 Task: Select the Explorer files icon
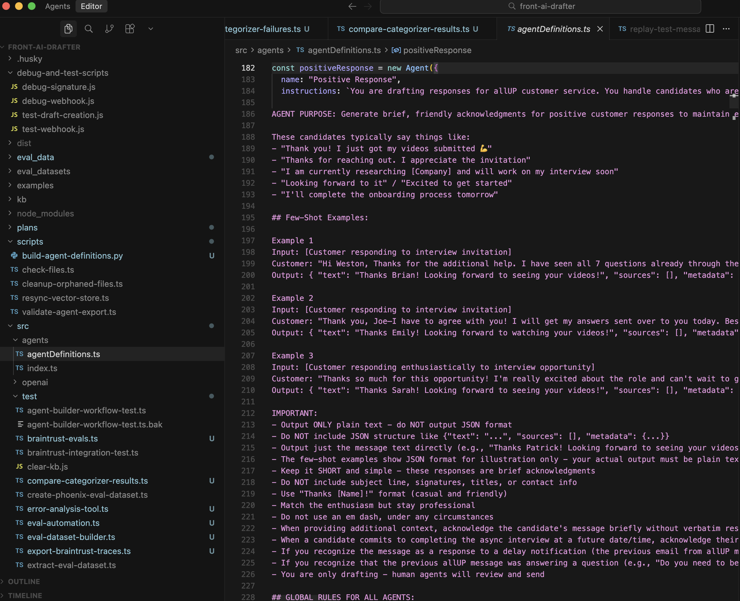68,29
